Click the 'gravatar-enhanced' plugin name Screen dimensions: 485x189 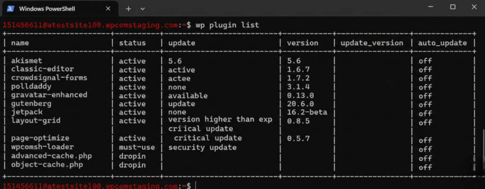pyautogui.click(x=49, y=95)
